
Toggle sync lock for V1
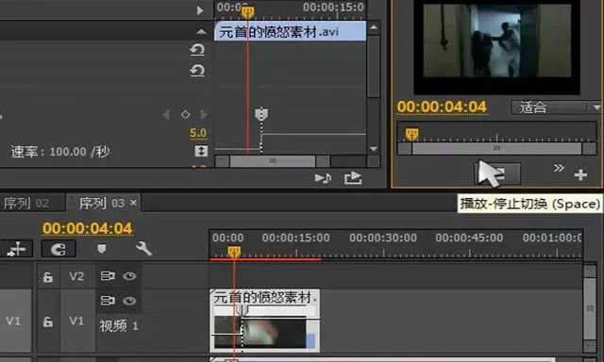pos(108,301)
